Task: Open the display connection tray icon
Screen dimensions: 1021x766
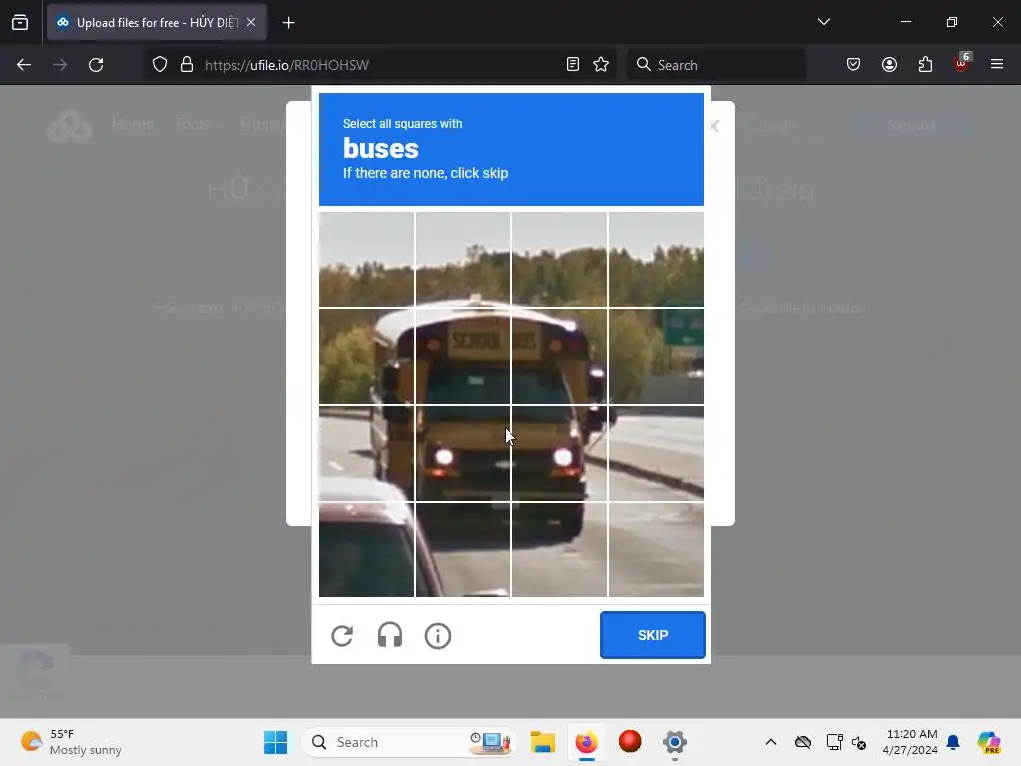Action: [834, 742]
